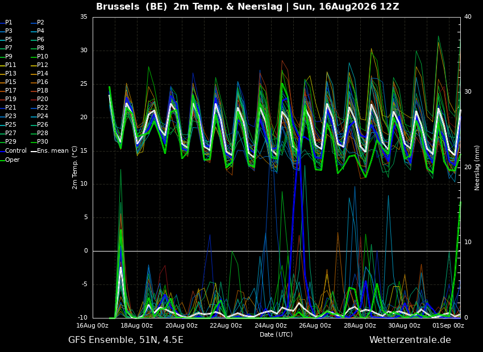The image size is (483, 352).
Task: Click the P16 legend label
Action: 39,82
